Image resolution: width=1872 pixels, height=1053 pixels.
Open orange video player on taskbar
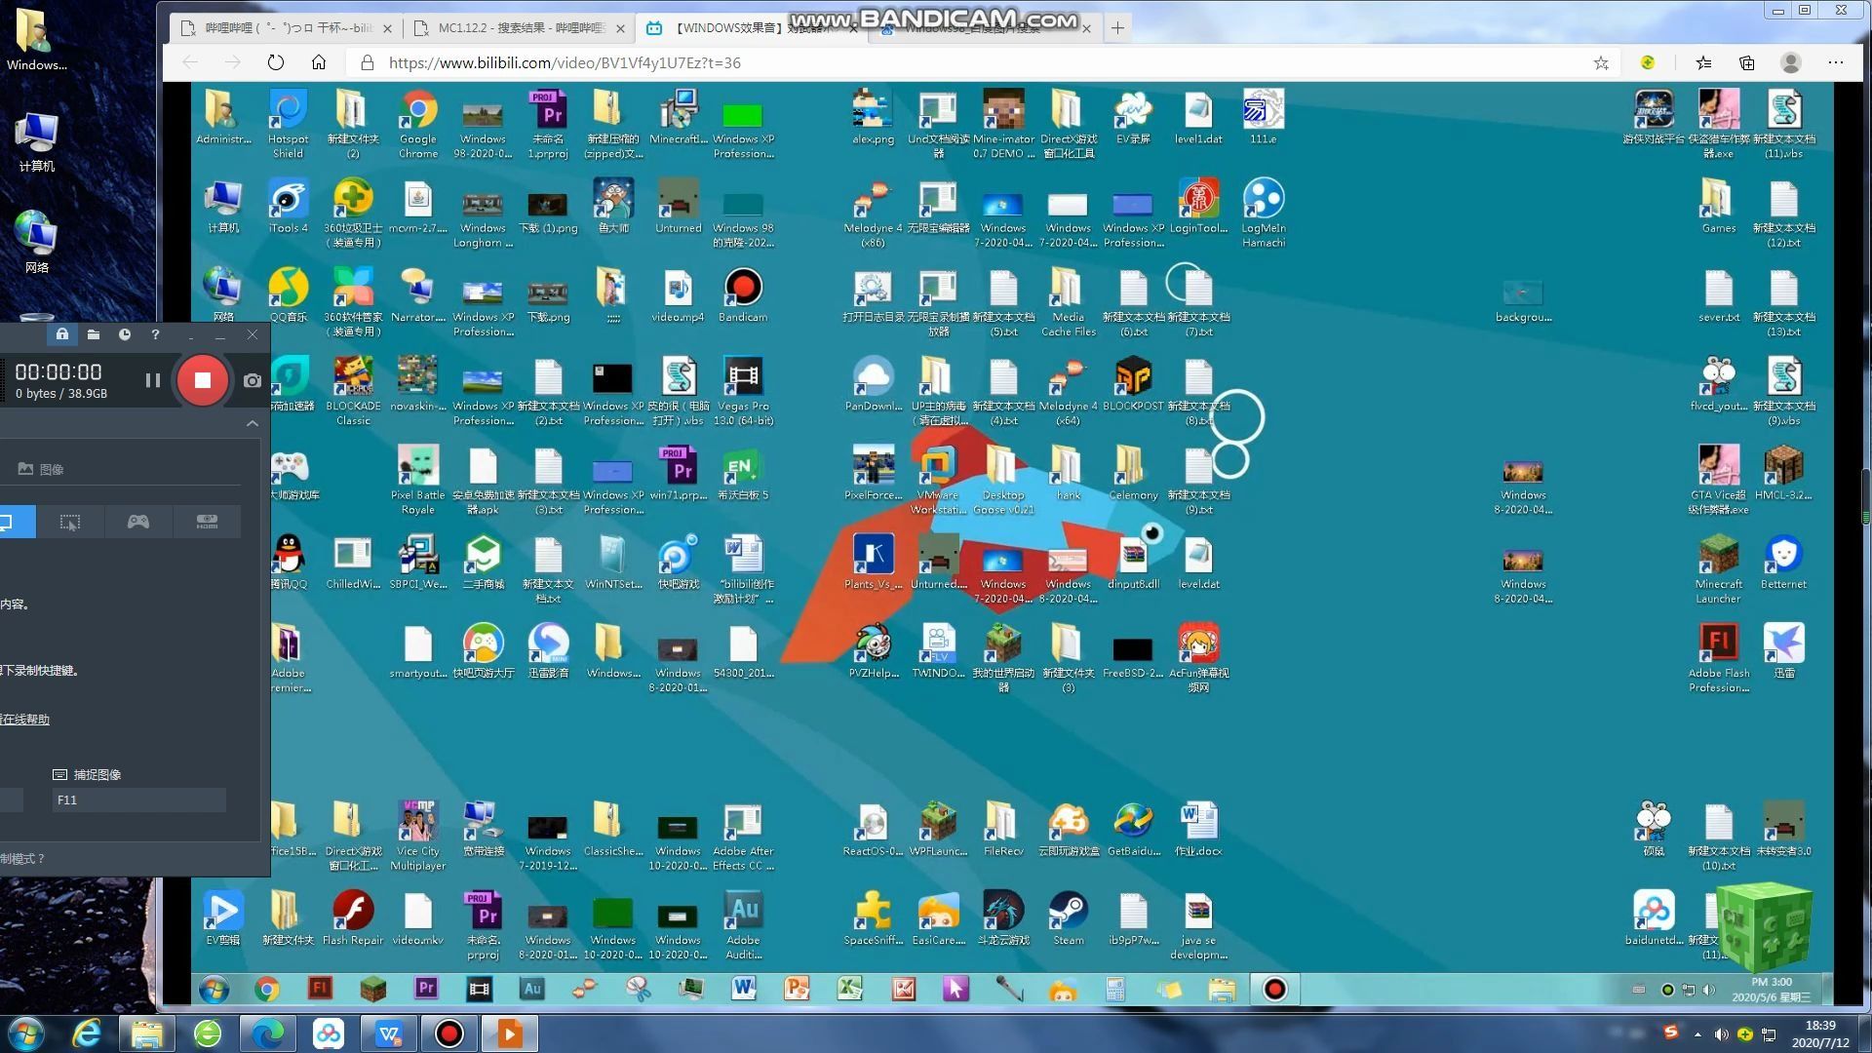[509, 1033]
